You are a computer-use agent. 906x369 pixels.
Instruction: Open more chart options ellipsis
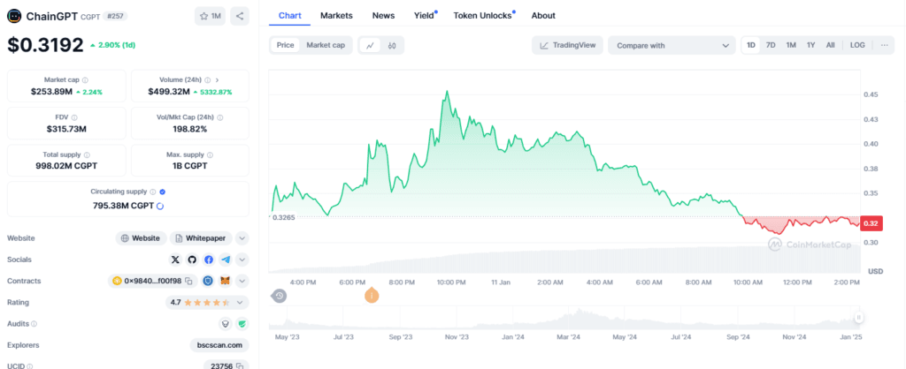pyautogui.click(x=884, y=45)
